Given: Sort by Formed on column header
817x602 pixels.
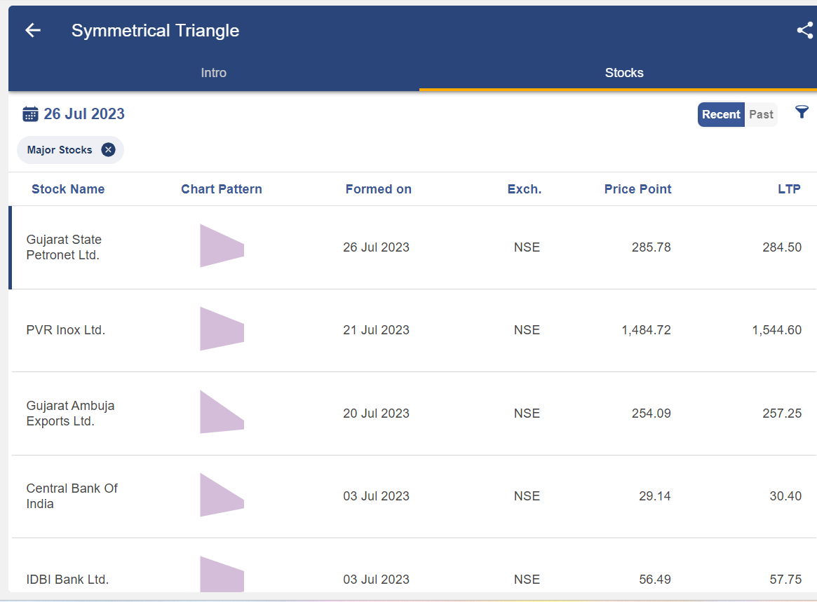Looking at the screenshot, I should click(x=378, y=189).
